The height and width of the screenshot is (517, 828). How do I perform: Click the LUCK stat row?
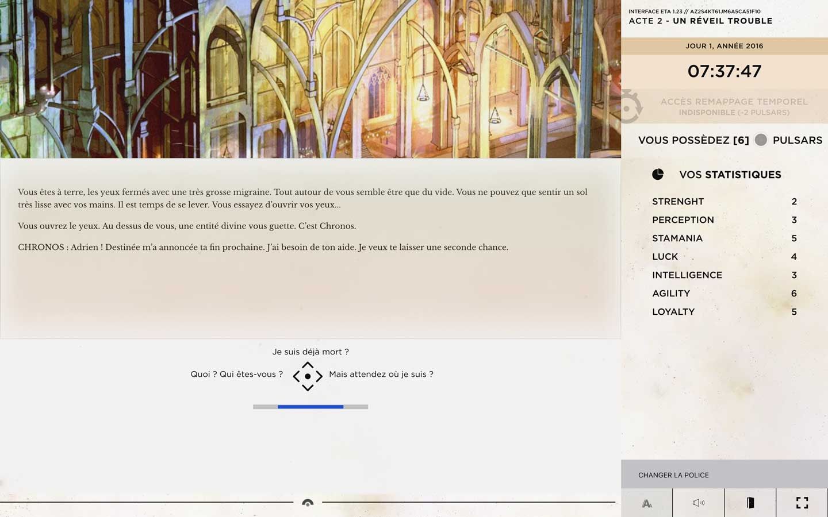(x=724, y=257)
